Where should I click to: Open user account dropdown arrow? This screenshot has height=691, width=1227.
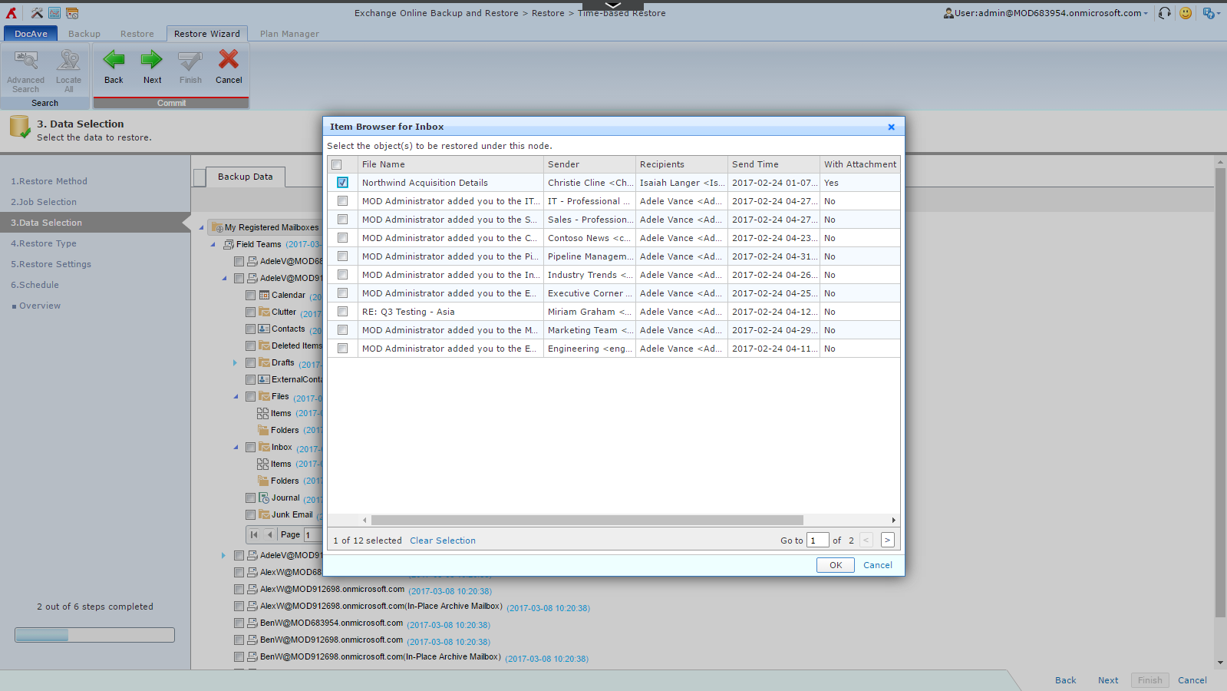1146,14
